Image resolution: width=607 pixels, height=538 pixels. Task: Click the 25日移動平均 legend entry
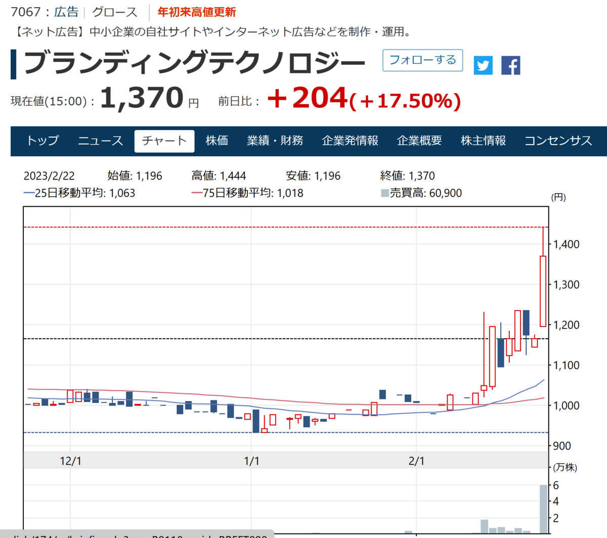(x=79, y=193)
